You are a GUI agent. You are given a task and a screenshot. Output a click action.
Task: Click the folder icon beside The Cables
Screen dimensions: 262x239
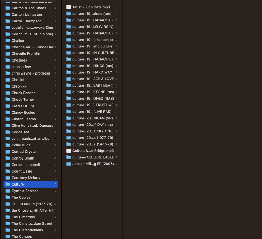[8, 197]
